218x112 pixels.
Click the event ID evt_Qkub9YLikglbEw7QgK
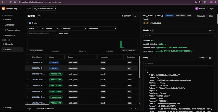tap(153, 16)
